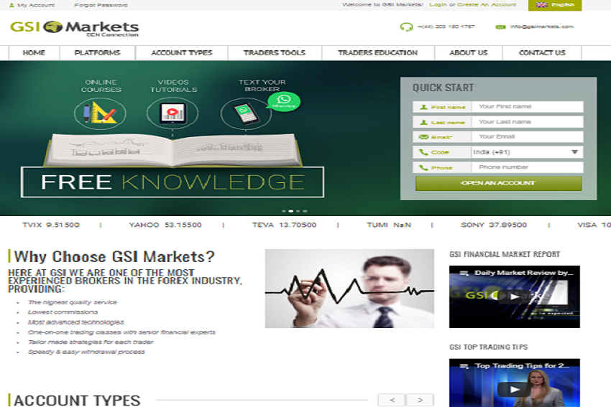Click the Open An Account button
611x407 pixels.
(x=498, y=183)
